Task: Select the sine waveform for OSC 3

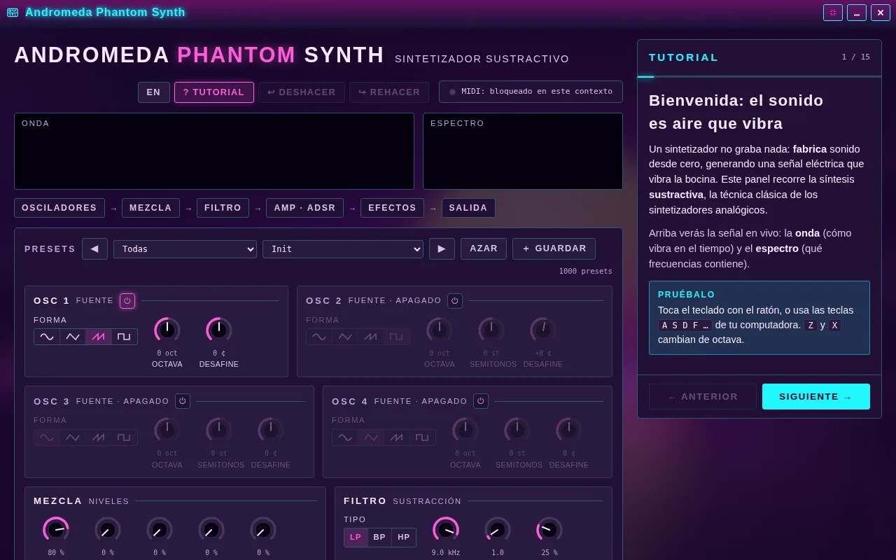Action: [47, 437]
